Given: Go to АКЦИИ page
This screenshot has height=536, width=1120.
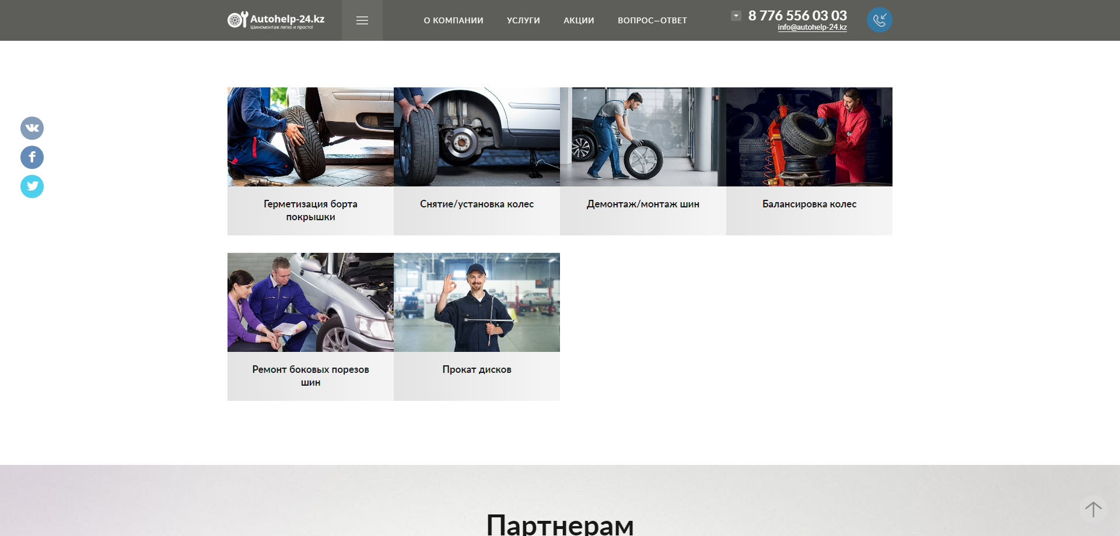Looking at the screenshot, I should pyautogui.click(x=579, y=20).
